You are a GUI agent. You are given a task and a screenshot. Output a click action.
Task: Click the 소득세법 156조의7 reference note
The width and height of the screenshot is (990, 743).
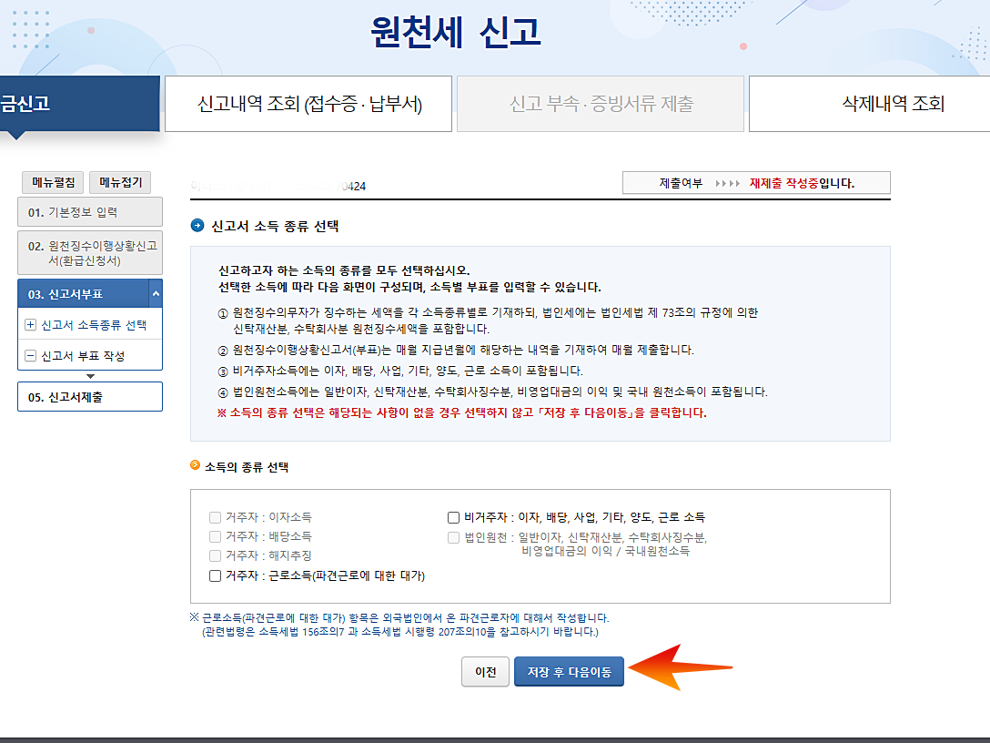(x=399, y=632)
